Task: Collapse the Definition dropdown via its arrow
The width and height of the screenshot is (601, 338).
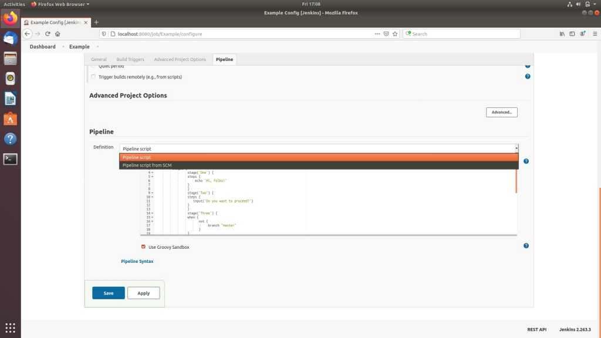Action: (x=516, y=148)
